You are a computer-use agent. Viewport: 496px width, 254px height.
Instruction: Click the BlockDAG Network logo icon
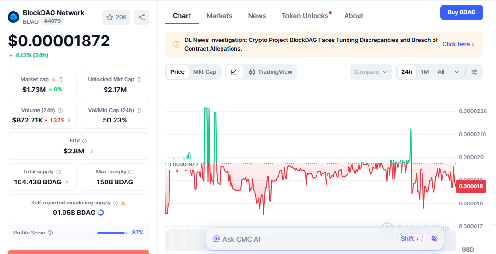tap(13, 17)
